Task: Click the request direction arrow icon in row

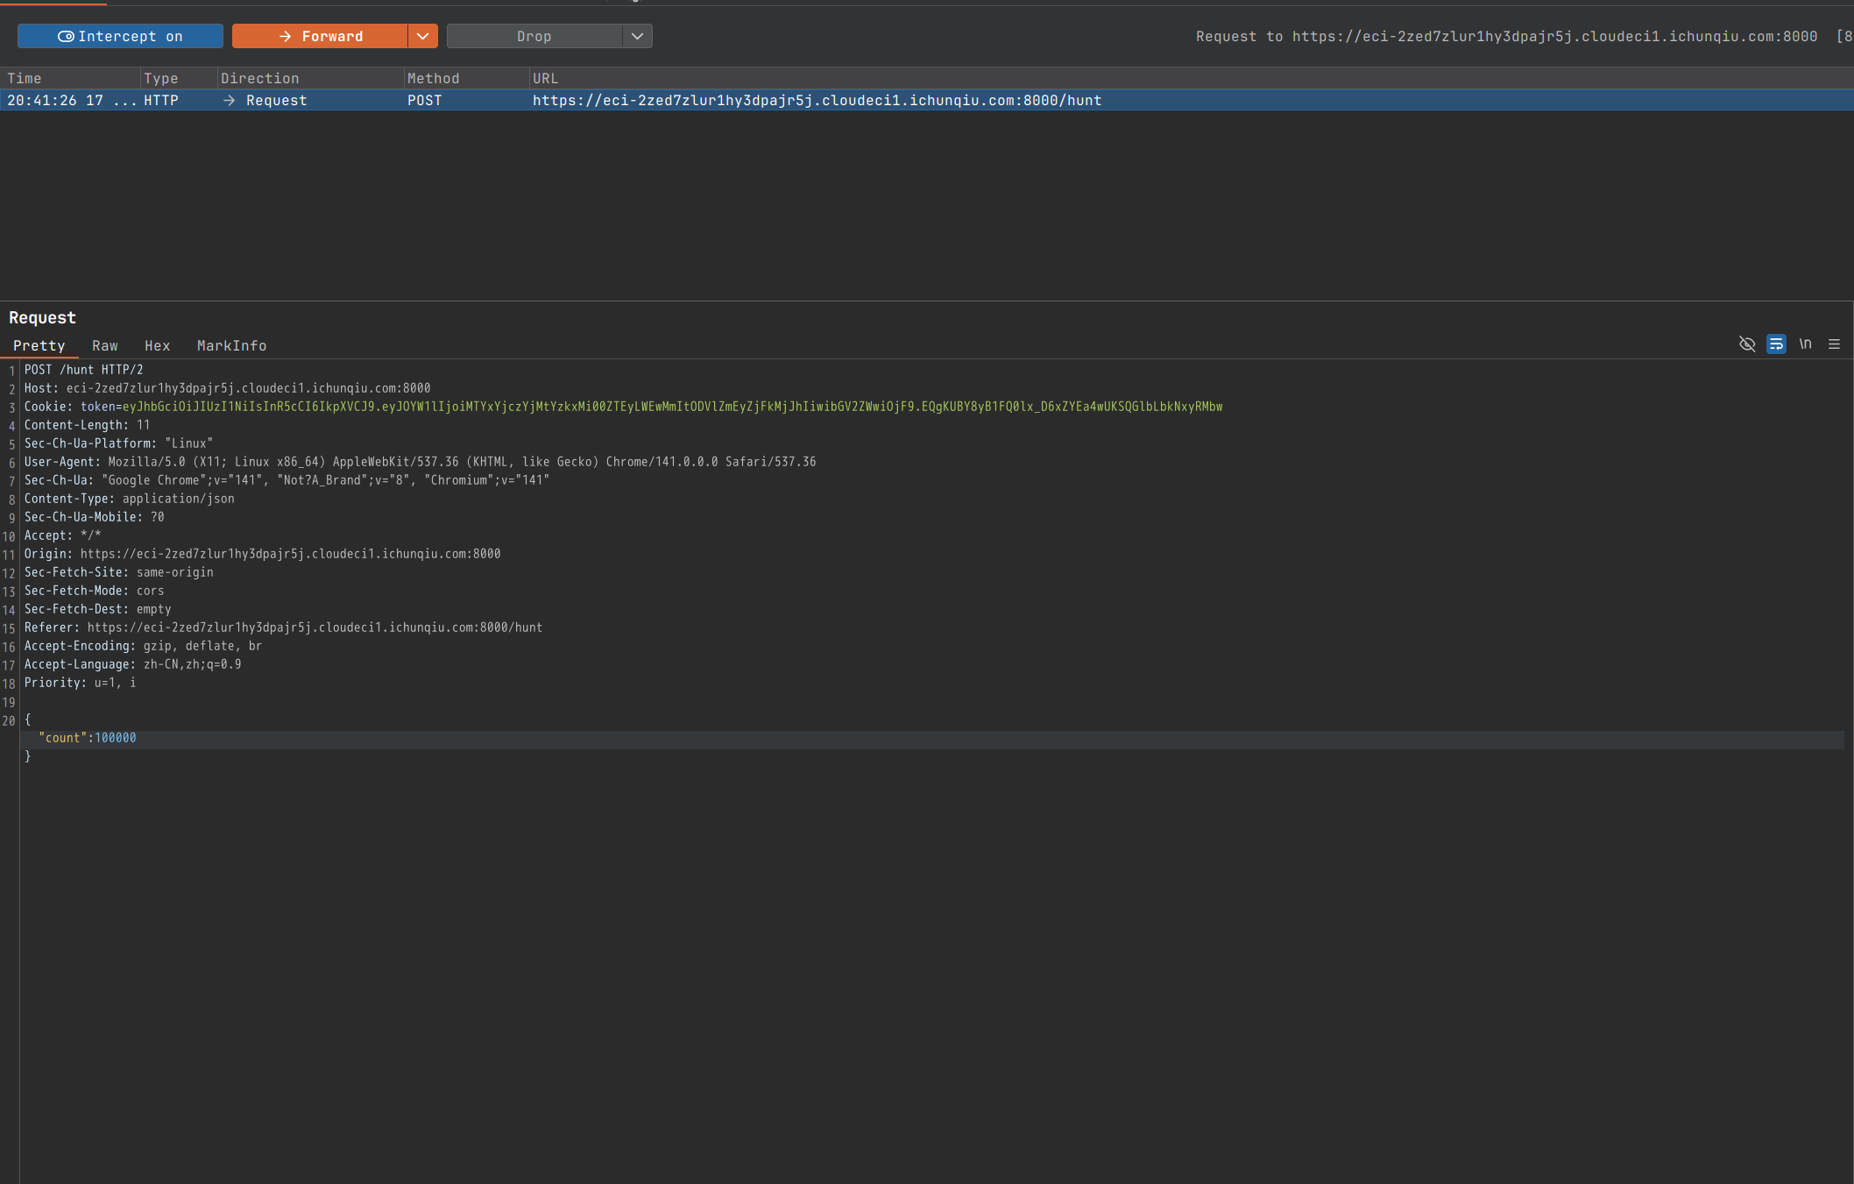Action: tap(229, 100)
